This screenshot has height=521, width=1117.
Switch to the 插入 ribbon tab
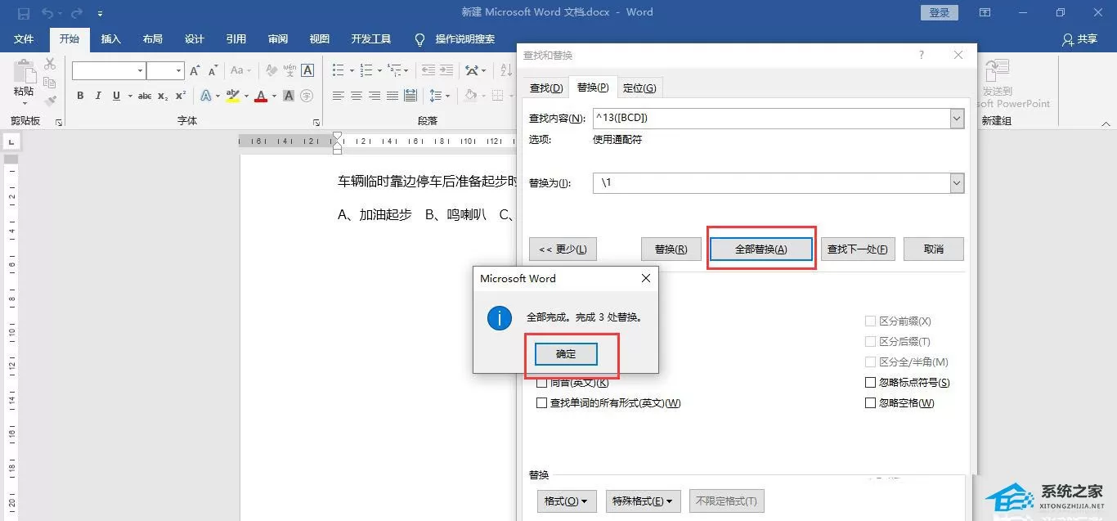(110, 39)
